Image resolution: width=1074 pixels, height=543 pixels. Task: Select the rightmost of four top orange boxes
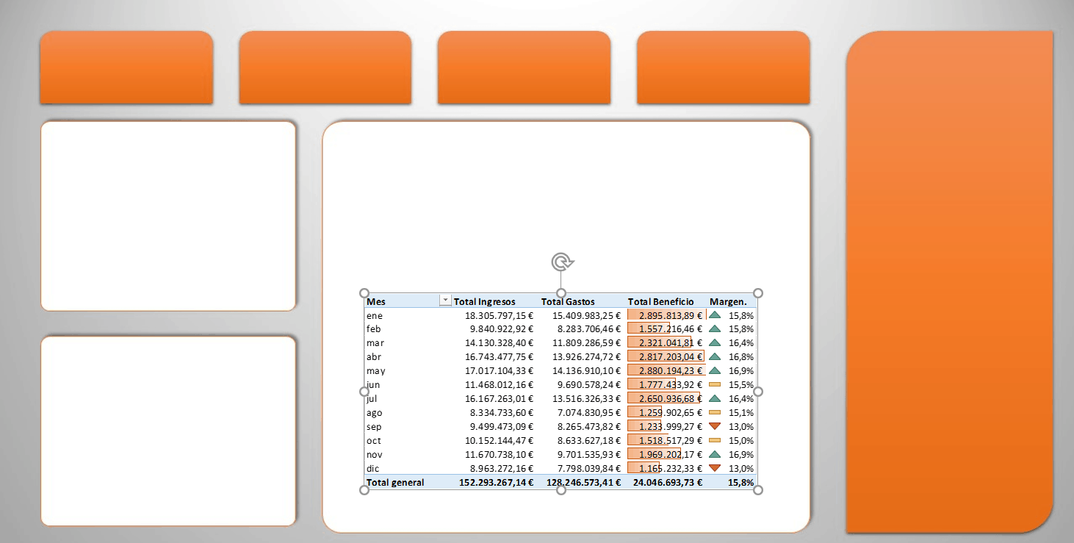724,67
